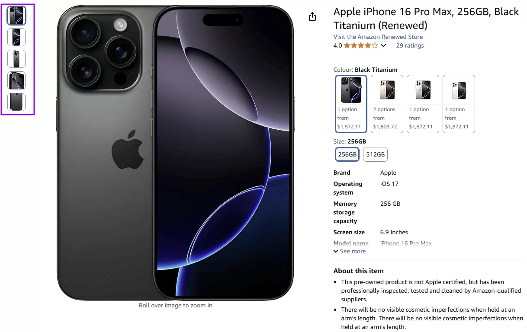The image size is (527, 332).
Task: Open the star rating dropdown arrow
Action: pos(383,45)
